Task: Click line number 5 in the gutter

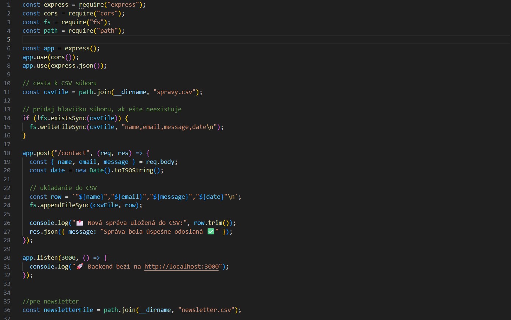Action: pyautogui.click(x=8, y=40)
